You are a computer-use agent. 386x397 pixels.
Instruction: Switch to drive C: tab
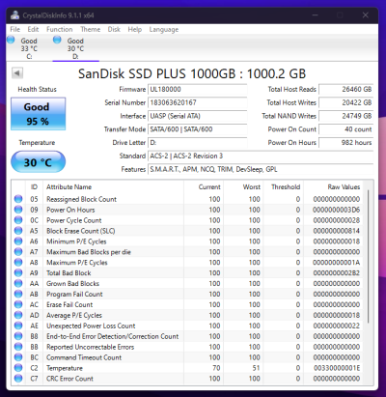click(29, 48)
